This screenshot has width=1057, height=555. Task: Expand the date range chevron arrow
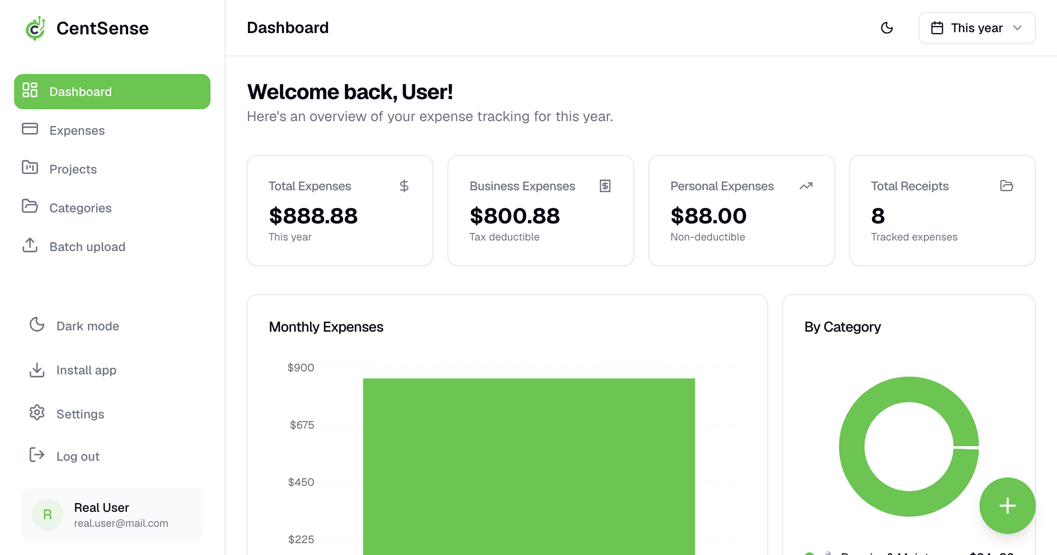pos(1017,28)
